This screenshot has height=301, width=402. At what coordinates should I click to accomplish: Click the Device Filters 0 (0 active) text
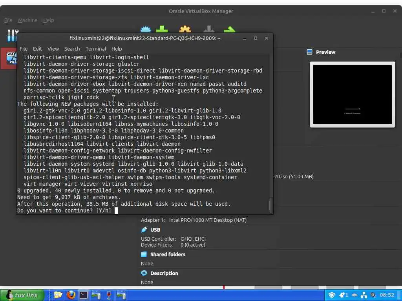click(x=173, y=245)
